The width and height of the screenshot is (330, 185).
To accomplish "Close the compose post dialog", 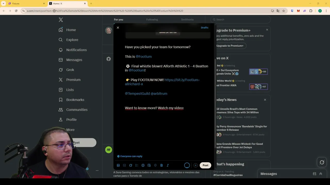I will click(118, 27).
